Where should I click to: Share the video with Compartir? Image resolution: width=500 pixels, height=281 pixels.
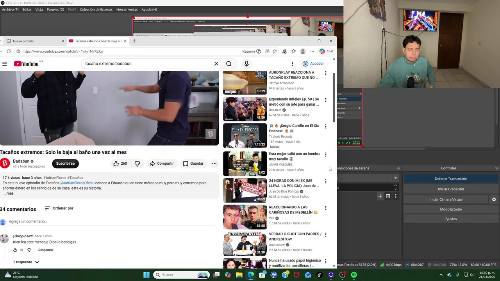pyautogui.click(x=161, y=164)
